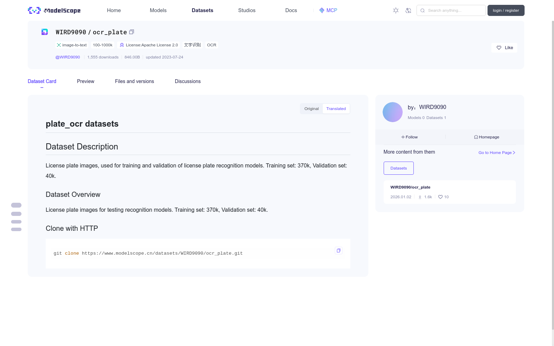Click the Datasets 1 count text

[x=436, y=118]
